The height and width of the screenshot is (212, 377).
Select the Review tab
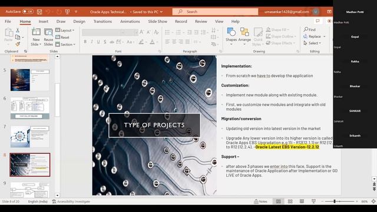201,21
